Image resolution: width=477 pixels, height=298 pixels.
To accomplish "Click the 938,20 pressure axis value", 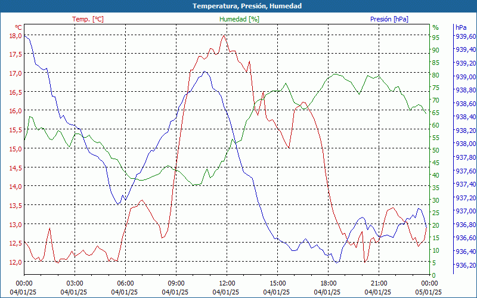I will coord(466,131).
